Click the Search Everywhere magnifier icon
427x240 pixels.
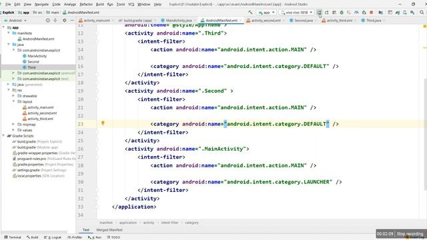click(422, 13)
